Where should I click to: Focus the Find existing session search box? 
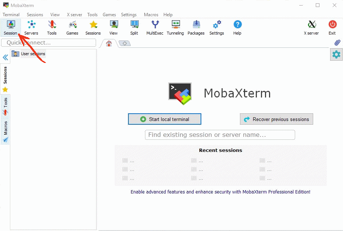(220, 135)
